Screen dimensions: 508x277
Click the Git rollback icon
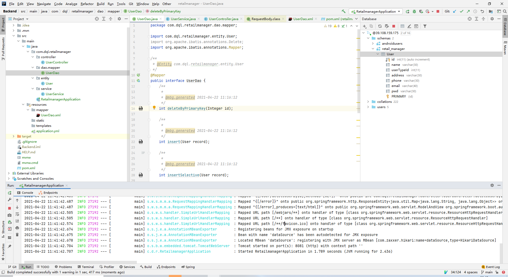(x=482, y=11)
